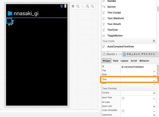Close the Properties panel with its x
Viewport: 159px width, 117px height.
(121, 54)
